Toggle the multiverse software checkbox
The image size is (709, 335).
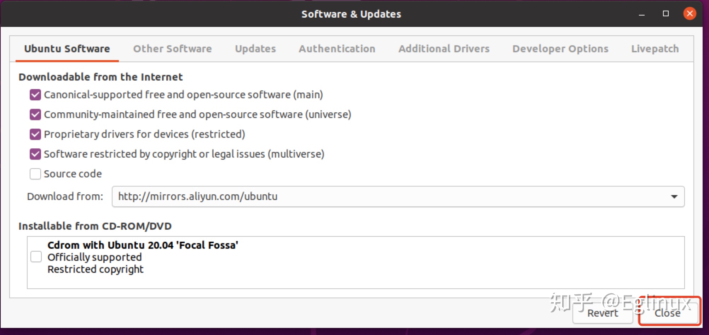pos(35,154)
